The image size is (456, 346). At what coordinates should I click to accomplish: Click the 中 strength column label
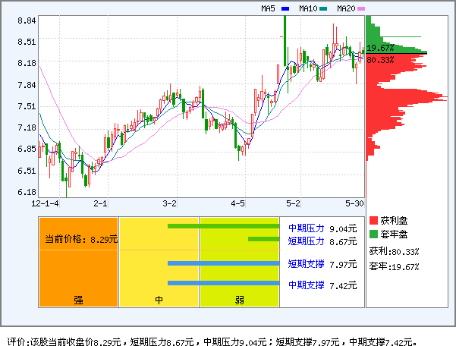[x=159, y=300]
